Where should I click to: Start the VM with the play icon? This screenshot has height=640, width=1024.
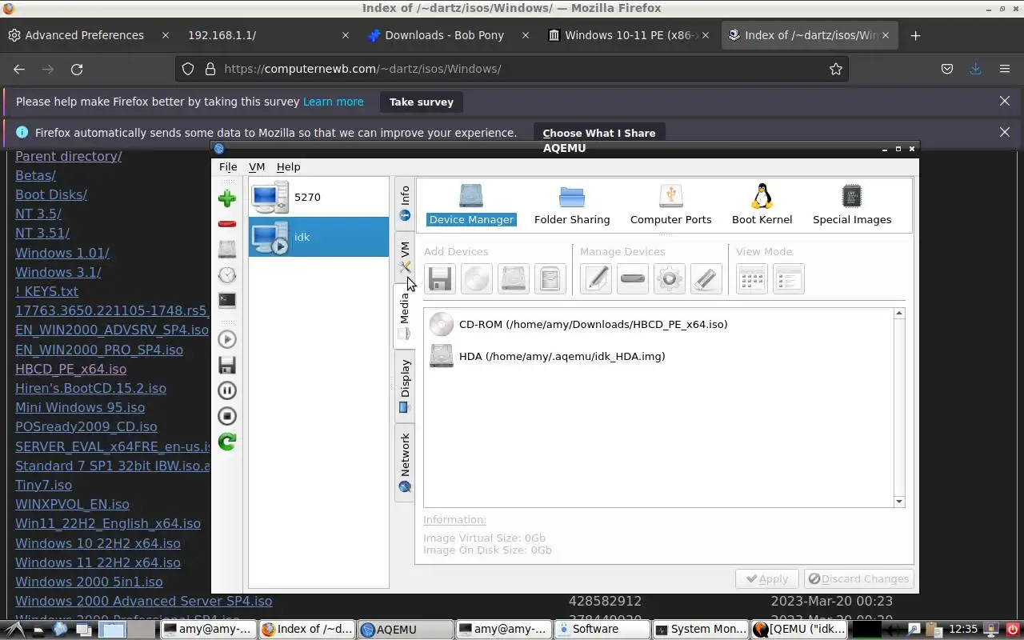(x=227, y=339)
